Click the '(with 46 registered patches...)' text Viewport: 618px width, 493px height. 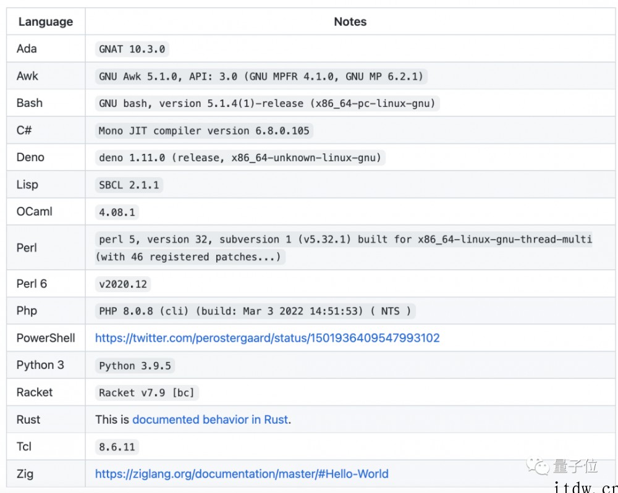tap(190, 257)
